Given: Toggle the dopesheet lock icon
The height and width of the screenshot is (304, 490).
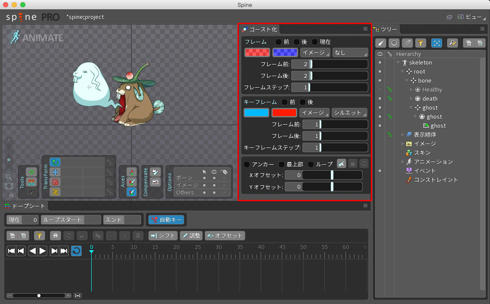Looking at the screenshot, I should coord(55,236).
